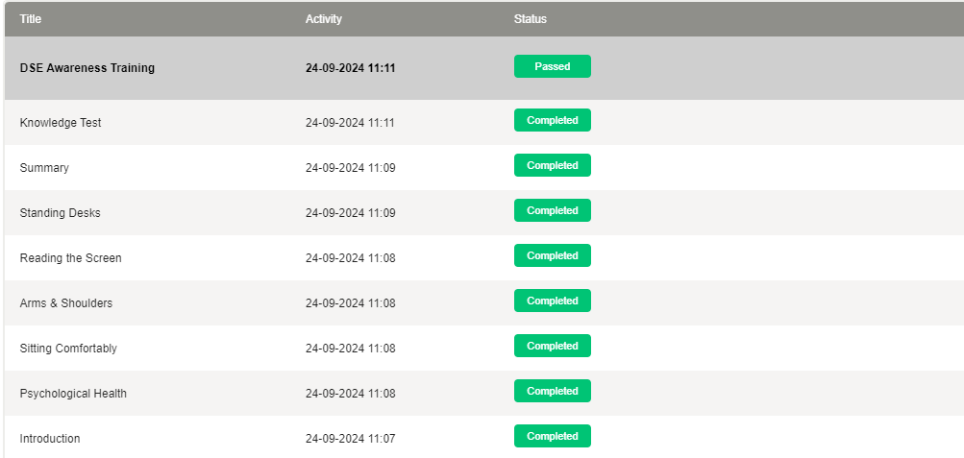Open the DSE Awareness Training course title
Viewport: 964px width, 458px height.
(x=87, y=68)
